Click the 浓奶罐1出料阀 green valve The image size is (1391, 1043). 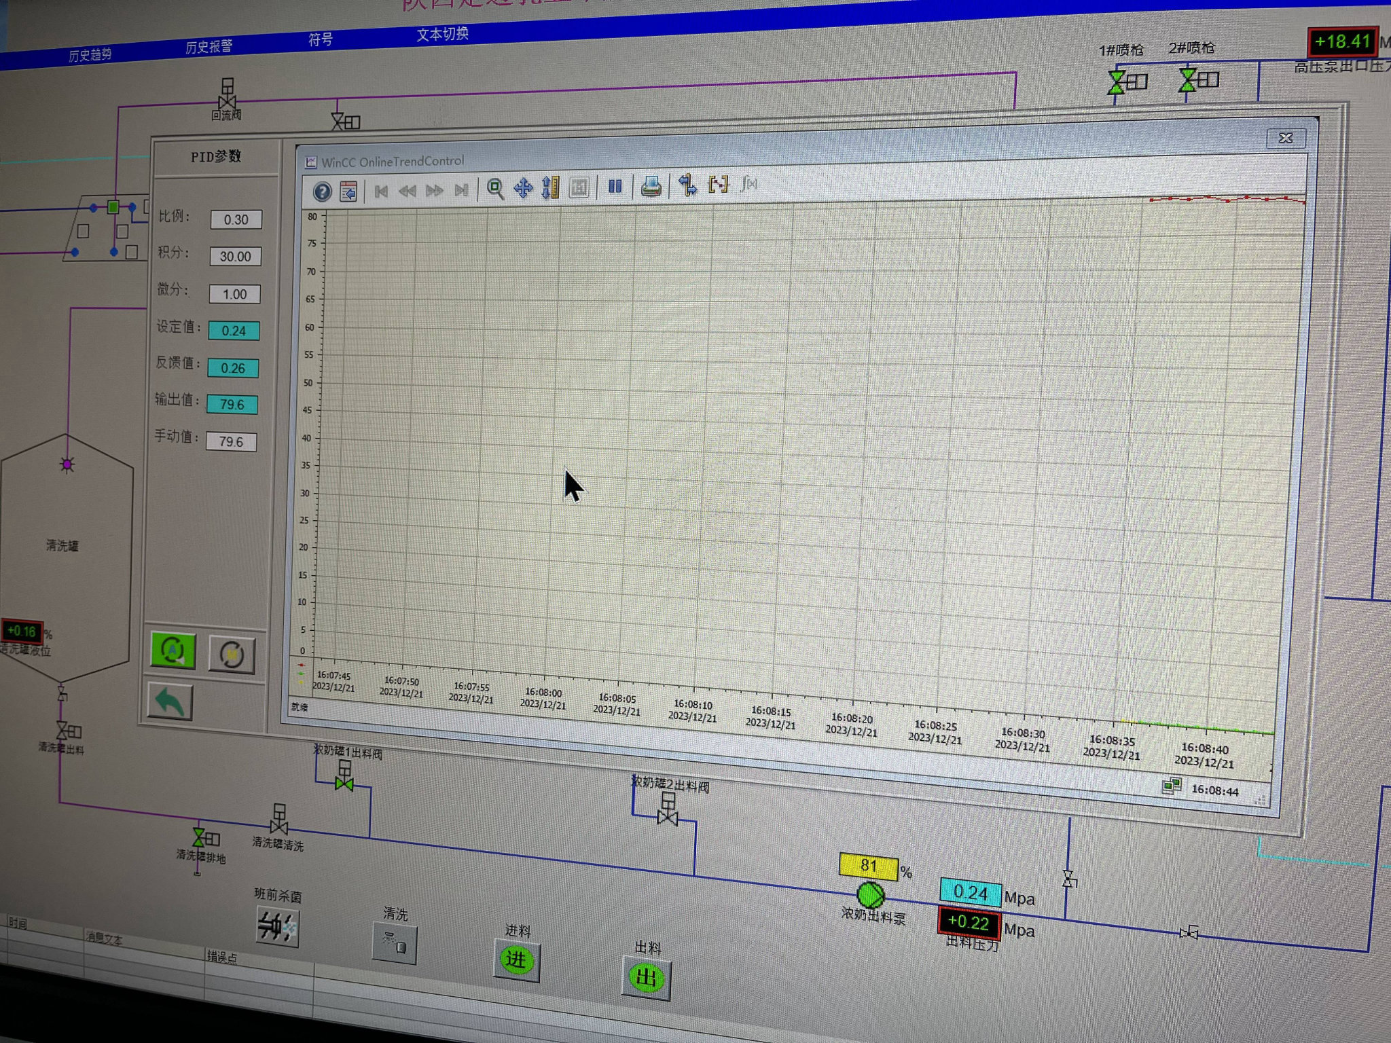point(344,776)
